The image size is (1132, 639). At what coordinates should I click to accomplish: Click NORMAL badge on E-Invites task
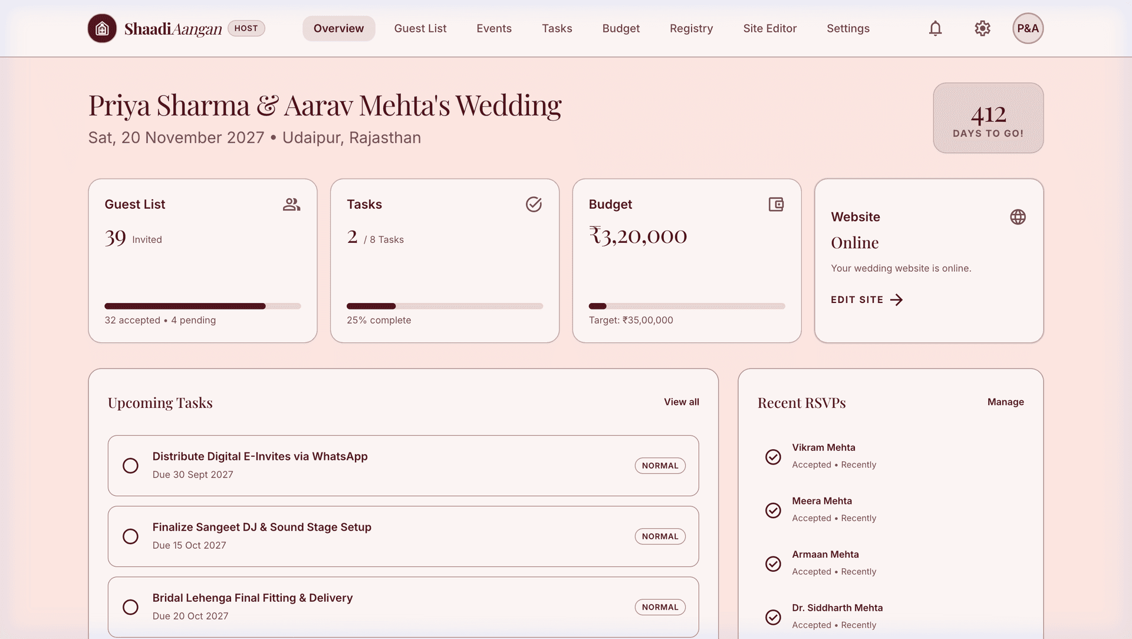tap(660, 466)
